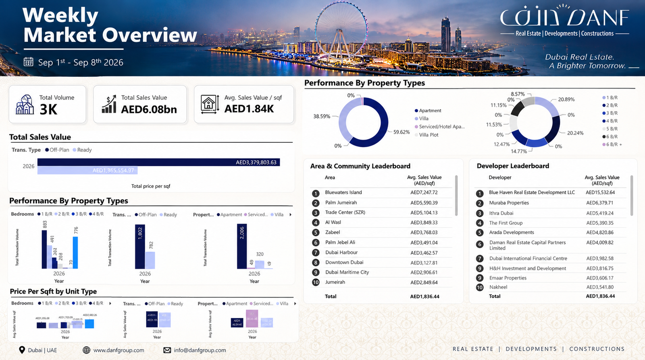The image size is (645, 360).
Task: Click the rank 3 badge beside Trade Center (SZR)
Action: point(316,213)
